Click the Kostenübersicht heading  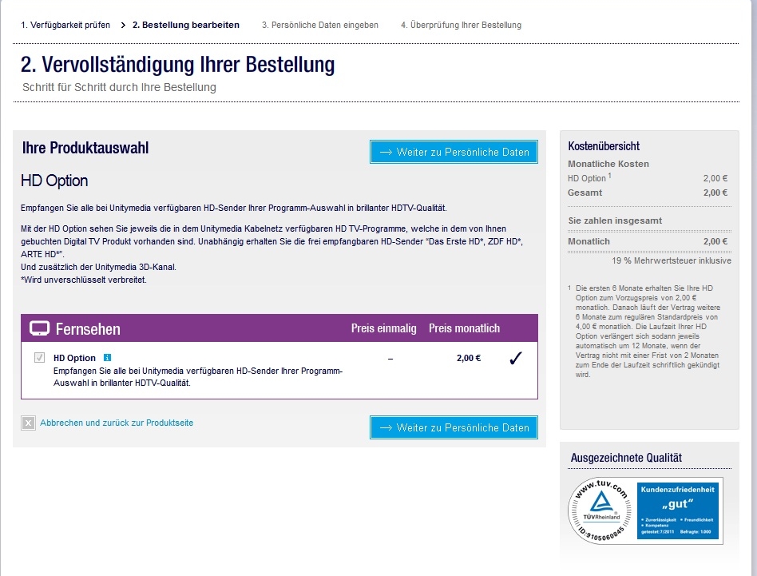tap(604, 146)
